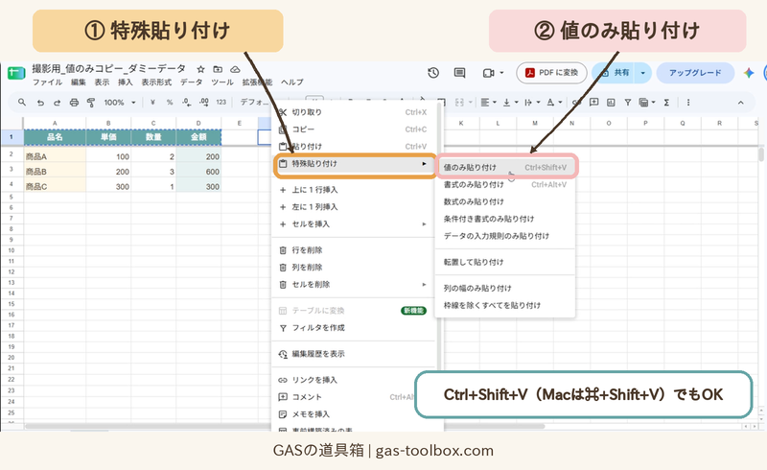Image resolution: width=767 pixels, height=470 pixels.
Task: Expand the セルを削除 submenu
Action: (424, 285)
